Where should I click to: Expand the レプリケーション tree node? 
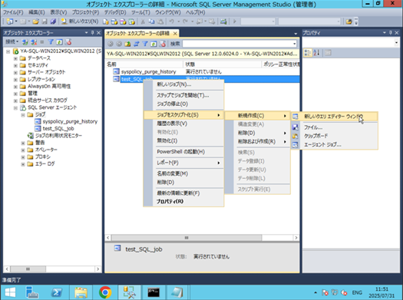[x=15, y=79]
